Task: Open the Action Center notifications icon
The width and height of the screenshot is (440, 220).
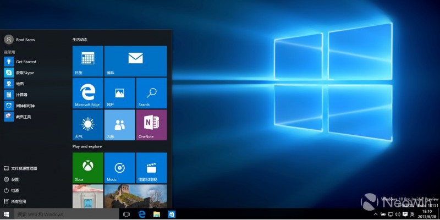Action: tap(405, 215)
